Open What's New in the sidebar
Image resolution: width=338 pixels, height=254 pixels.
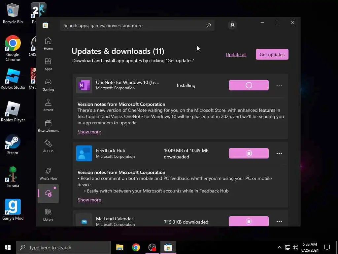48,174
